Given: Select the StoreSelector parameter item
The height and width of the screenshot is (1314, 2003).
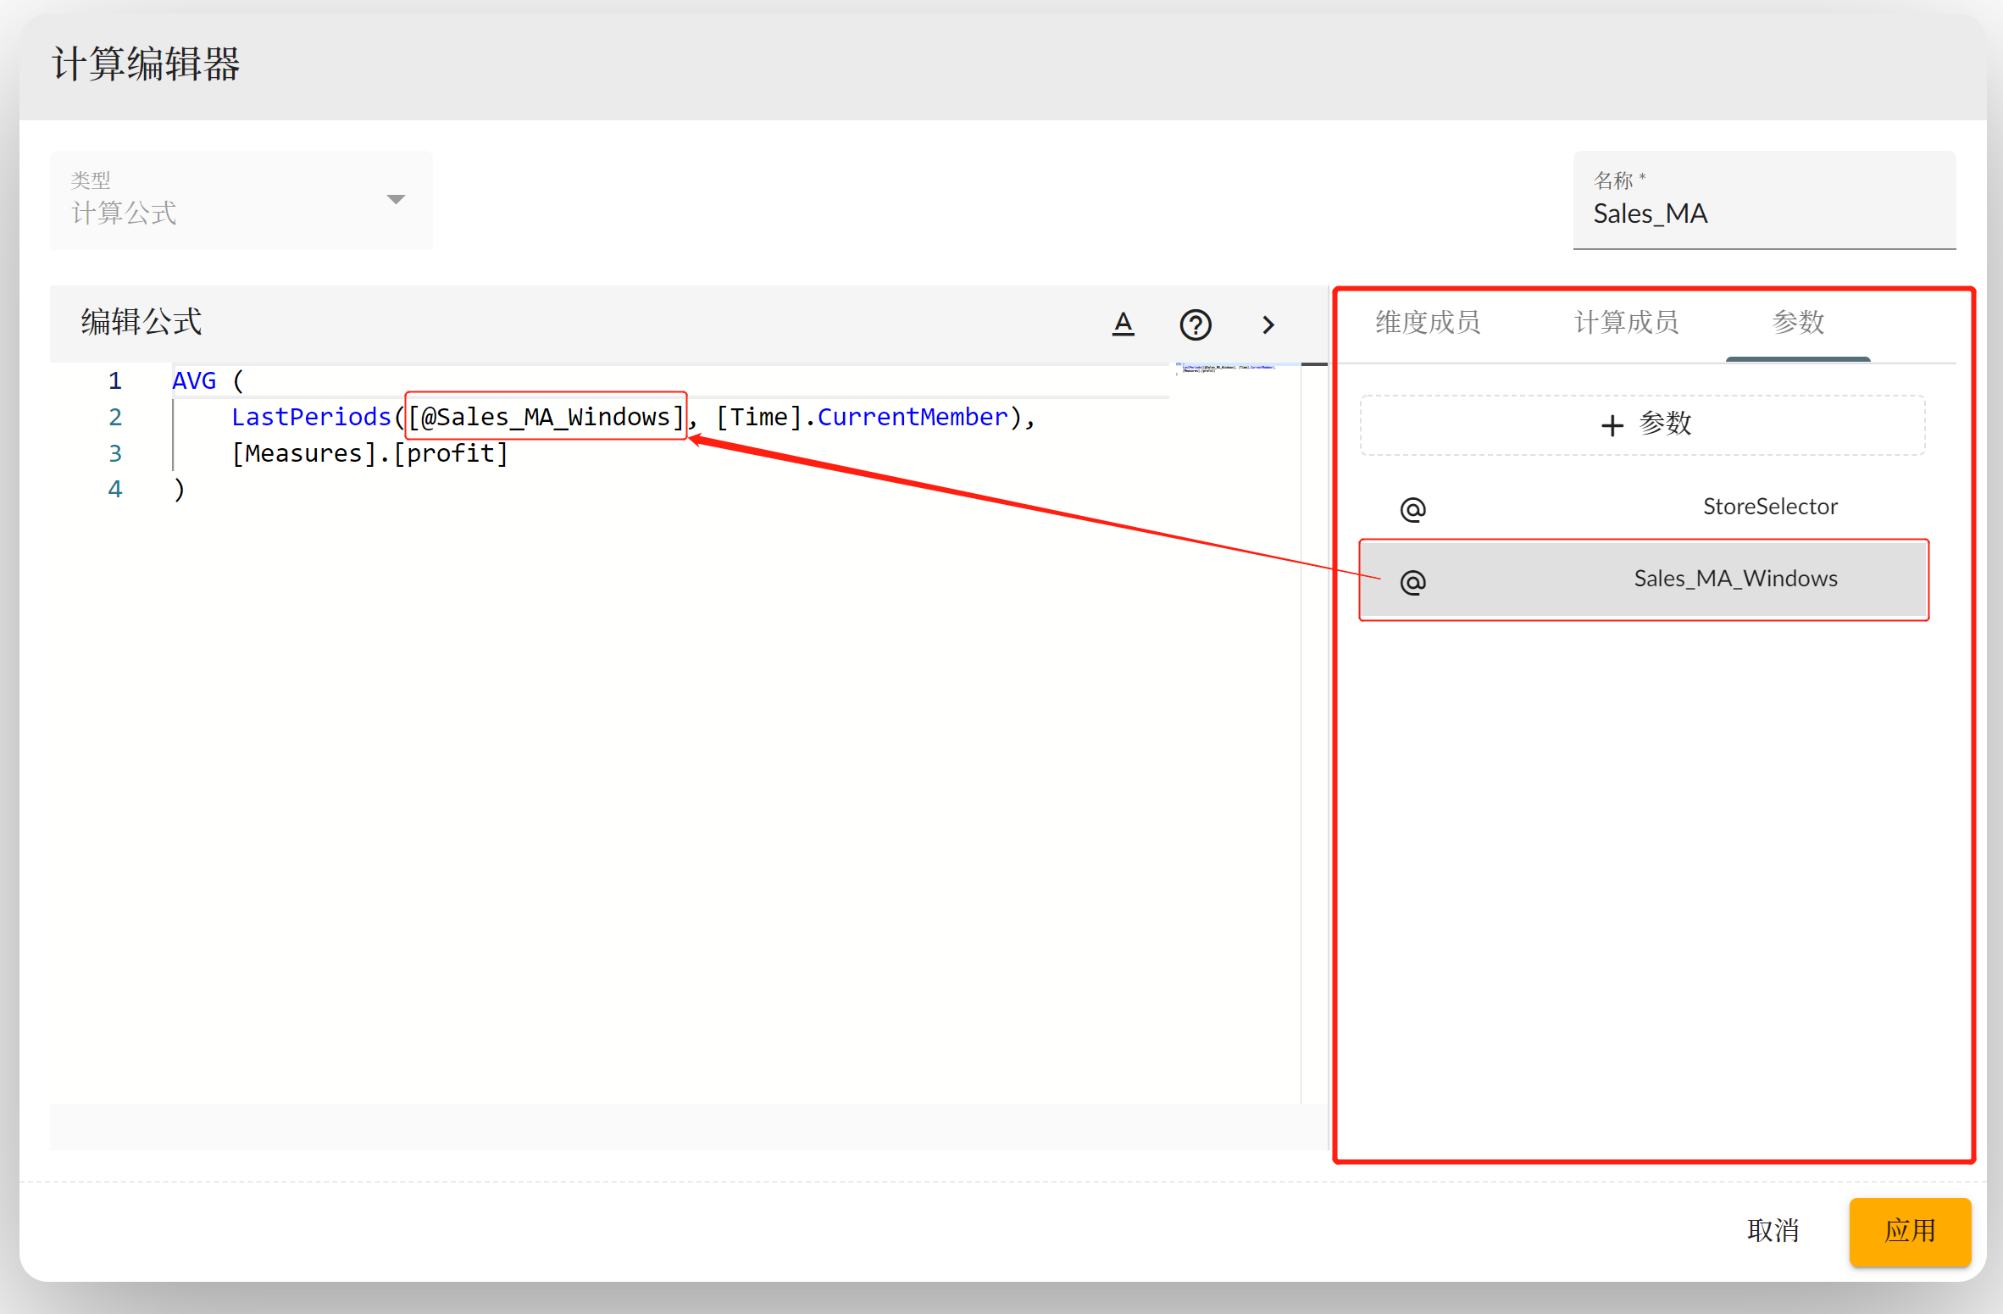Looking at the screenshot, I should (1769, 507).
